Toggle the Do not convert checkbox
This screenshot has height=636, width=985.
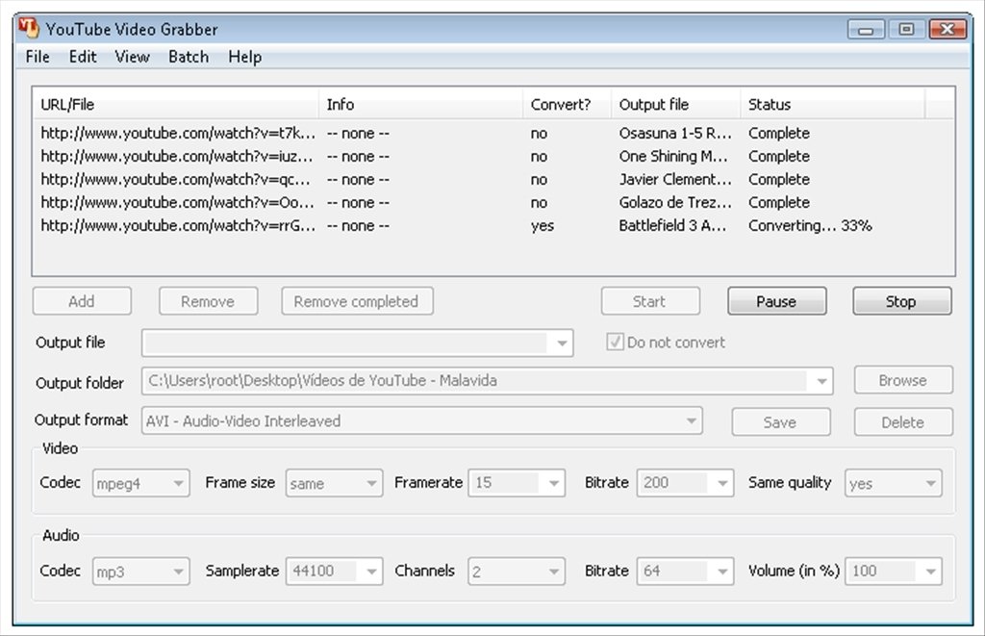pyautogui.click(x=615, y=342)
